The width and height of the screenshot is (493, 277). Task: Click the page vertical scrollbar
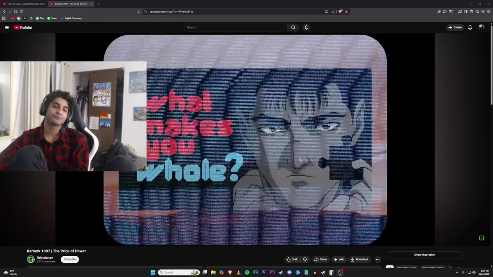click(x=491, y=65)
